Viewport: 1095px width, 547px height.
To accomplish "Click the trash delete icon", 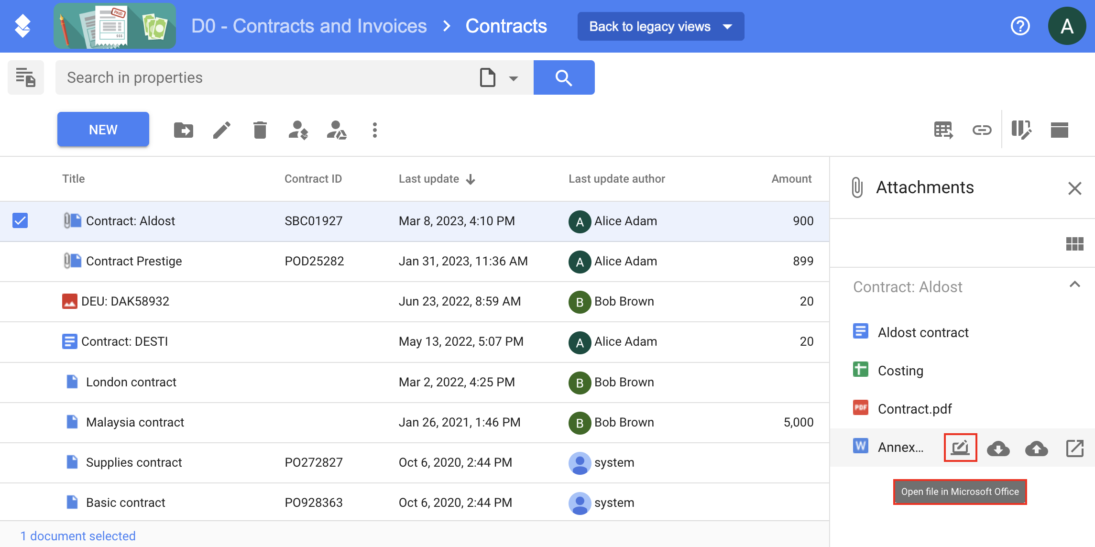I will 260,130.
